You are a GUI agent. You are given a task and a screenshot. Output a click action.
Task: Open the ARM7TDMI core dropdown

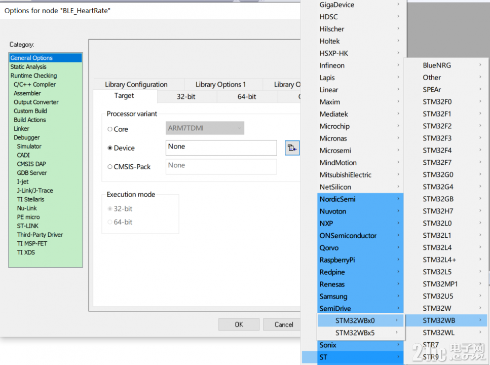tap(205, 128)
